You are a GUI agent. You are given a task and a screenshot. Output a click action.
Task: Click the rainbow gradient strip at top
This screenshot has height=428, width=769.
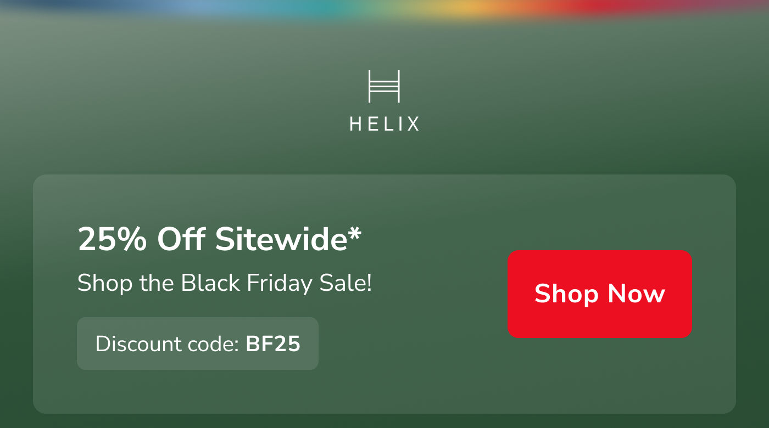(x=384, y=8)
